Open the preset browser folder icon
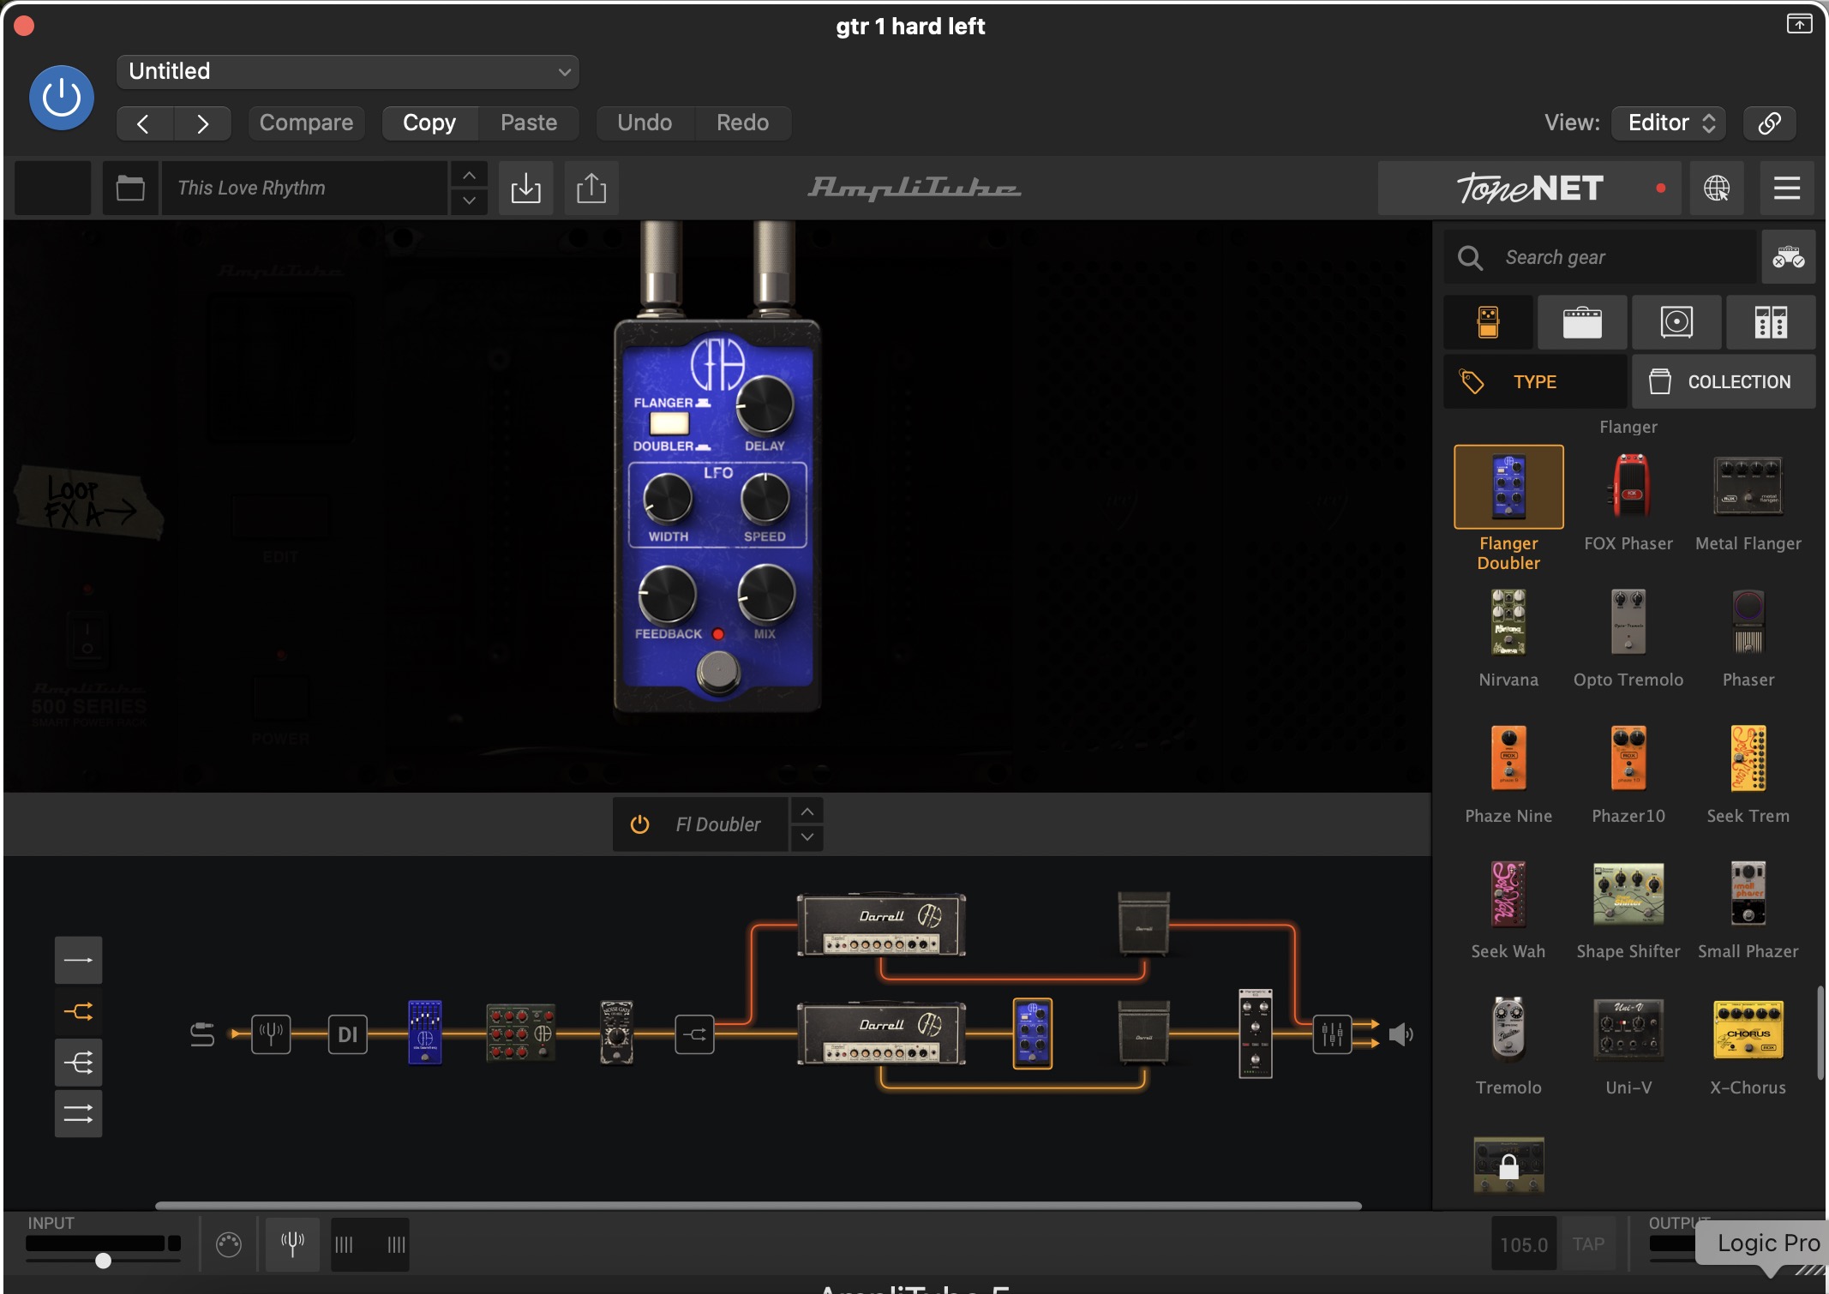The height and width of the screenshot is (1294, 1829). 130,188
